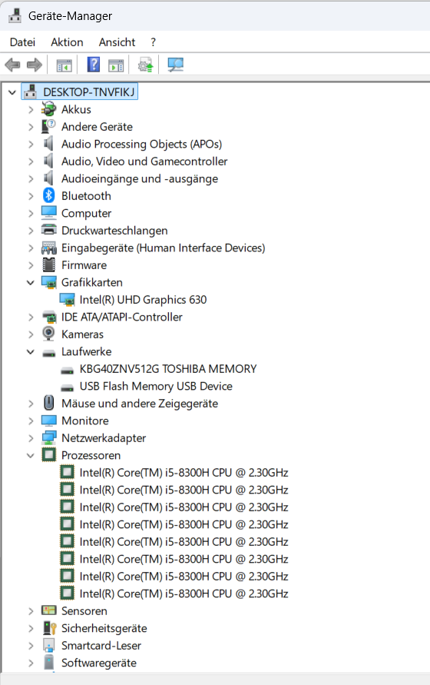Viewport: 430px width, 685px height.
Task: Click the Kameras webcam icon
Action: click(x=48, y=334)
